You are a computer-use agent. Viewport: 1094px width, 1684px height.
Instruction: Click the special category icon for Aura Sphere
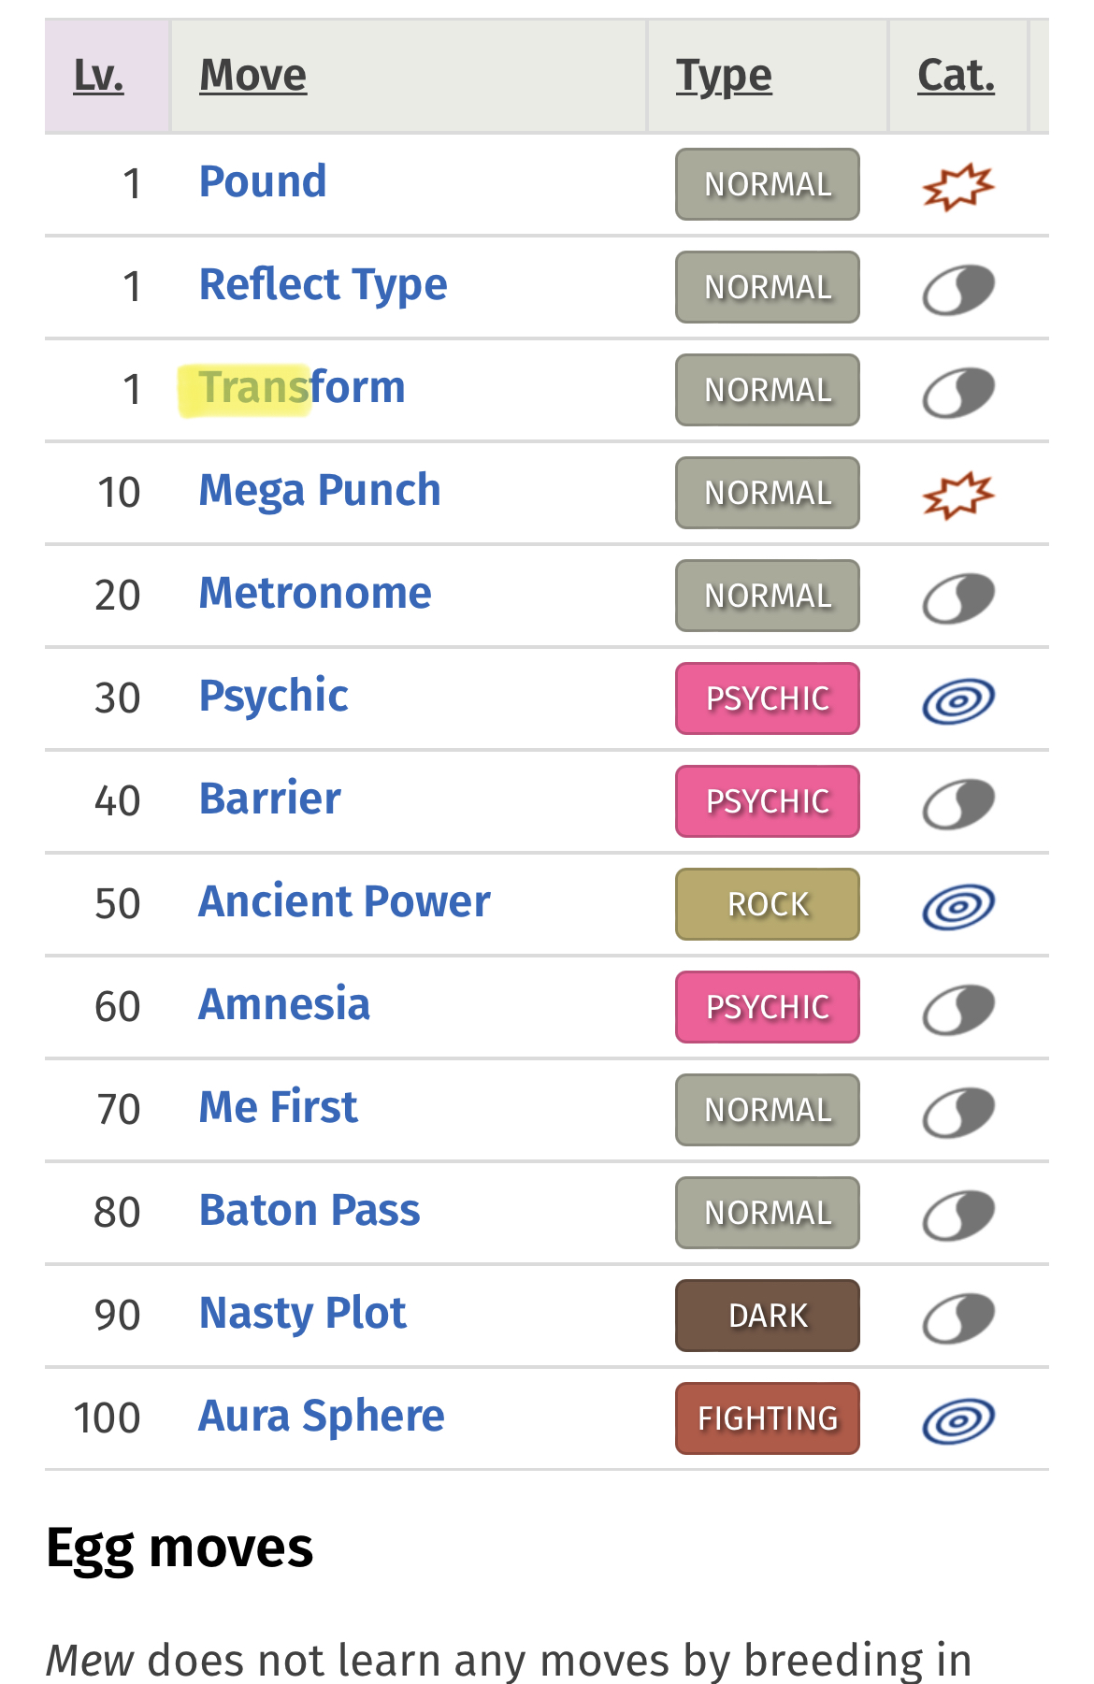[x=958, y=1420]
